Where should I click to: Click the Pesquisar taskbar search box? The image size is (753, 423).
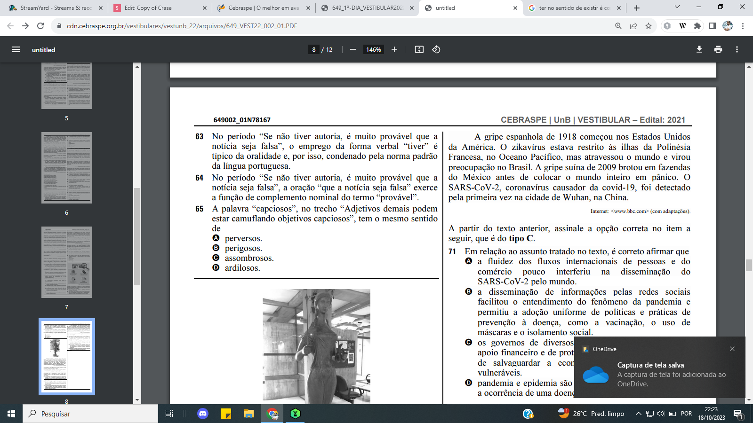(90, 414)
